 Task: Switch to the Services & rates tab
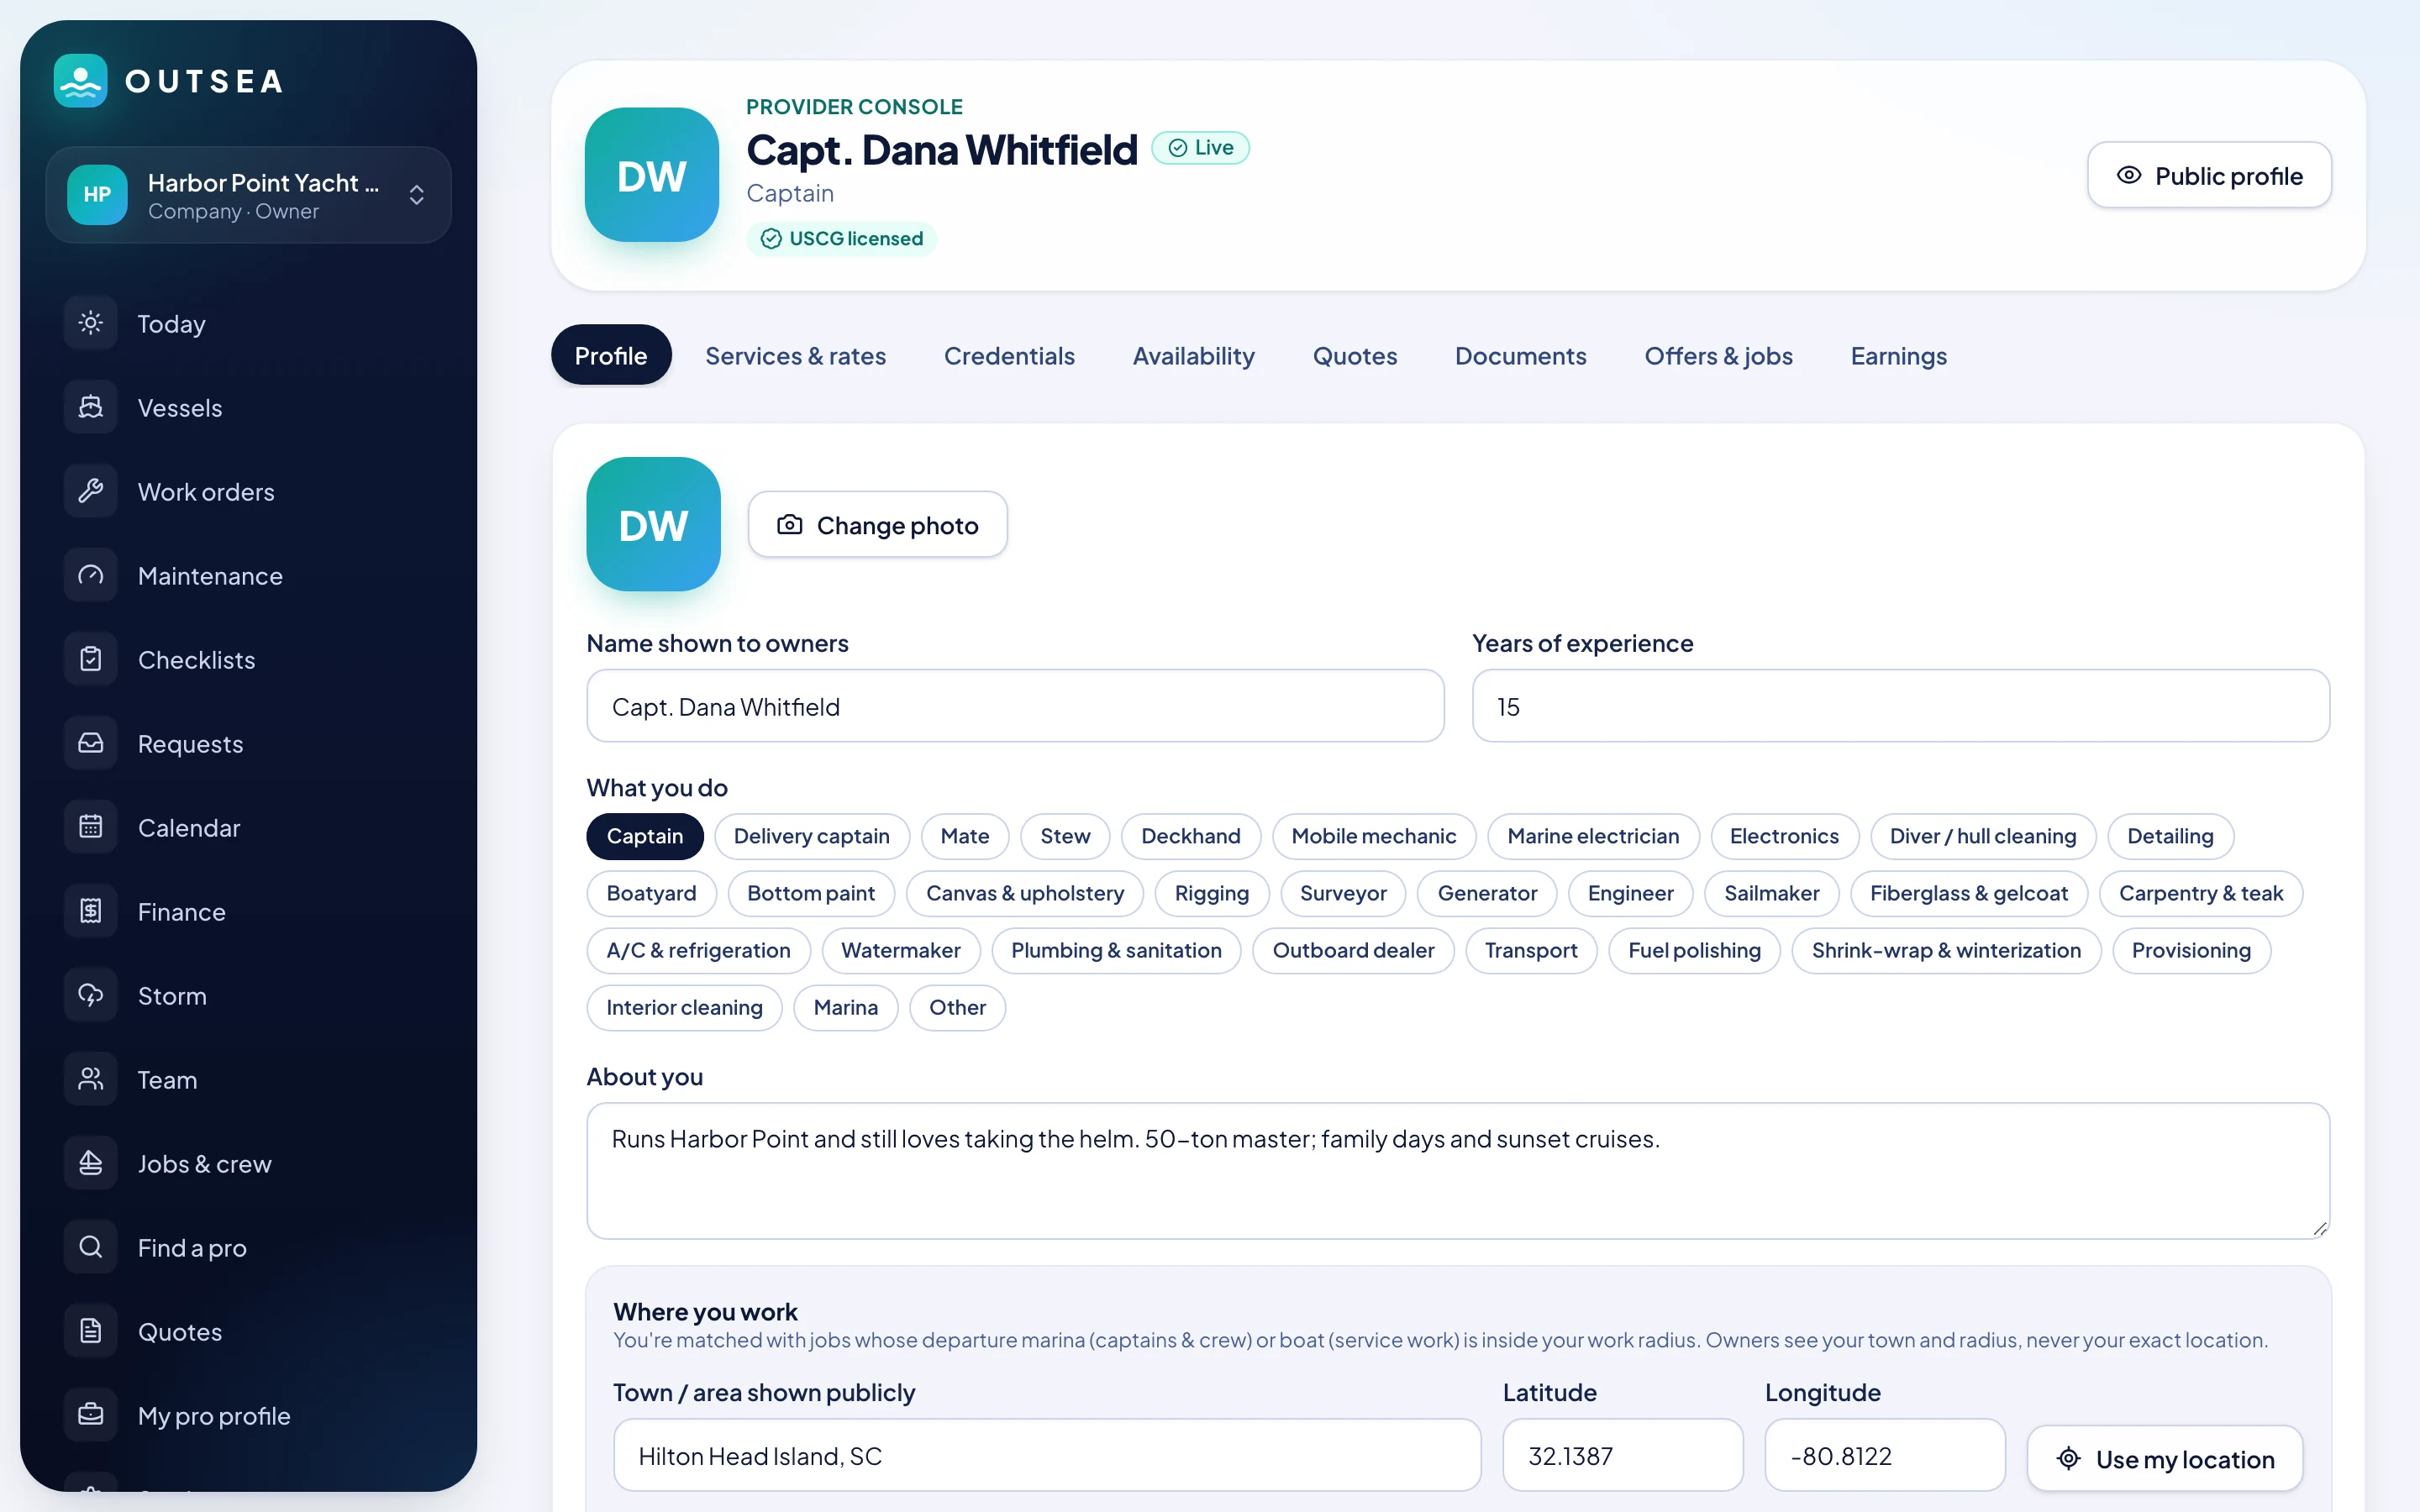click(795, 355)
